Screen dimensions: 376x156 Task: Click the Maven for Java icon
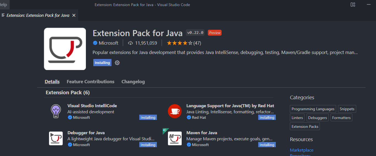tap(175, 138)
